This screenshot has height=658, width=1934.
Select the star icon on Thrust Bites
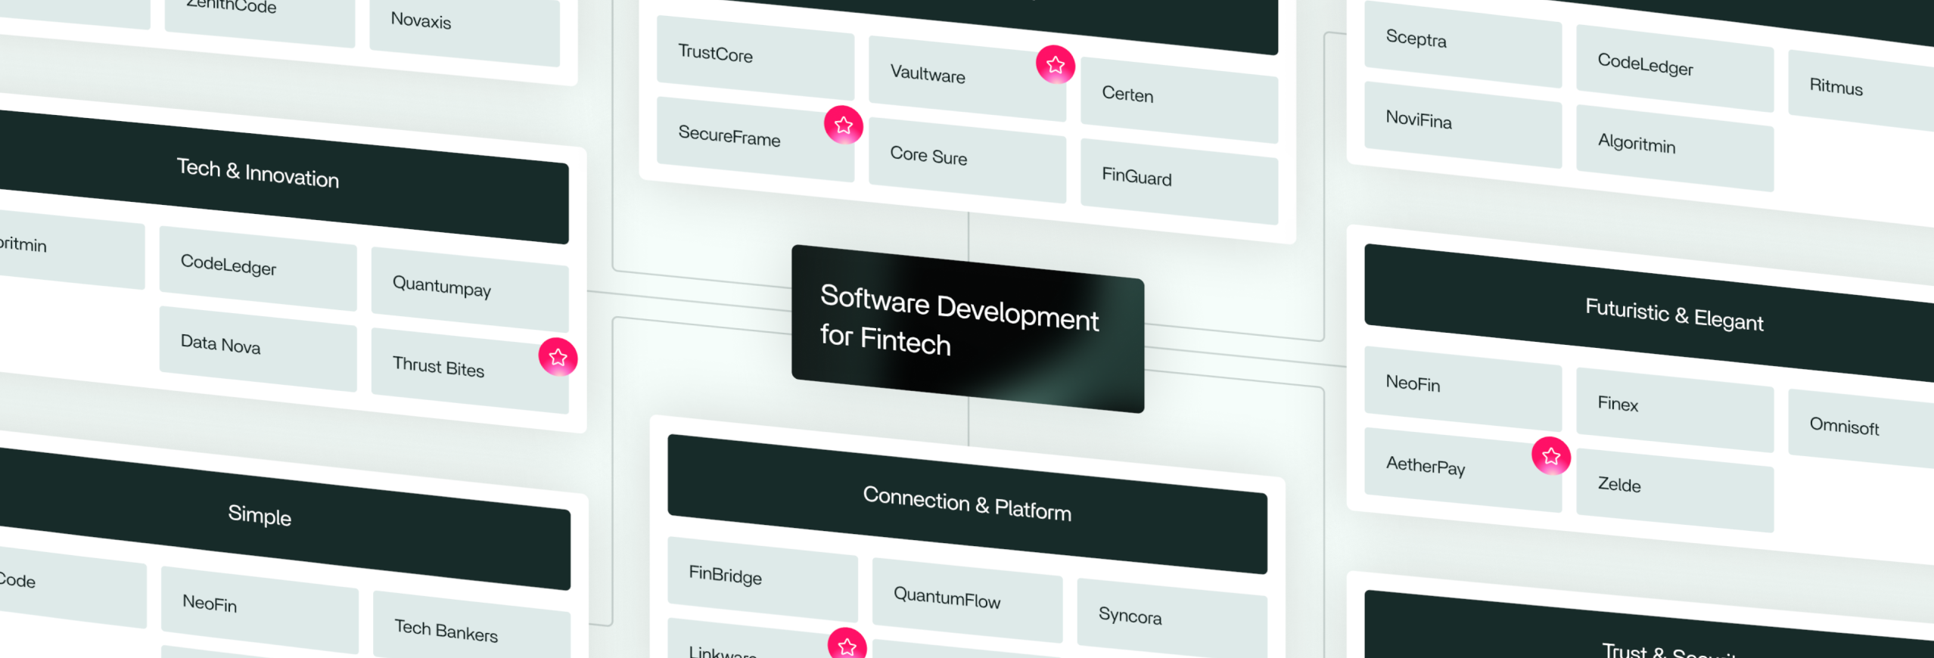click(x=558, y=357)
